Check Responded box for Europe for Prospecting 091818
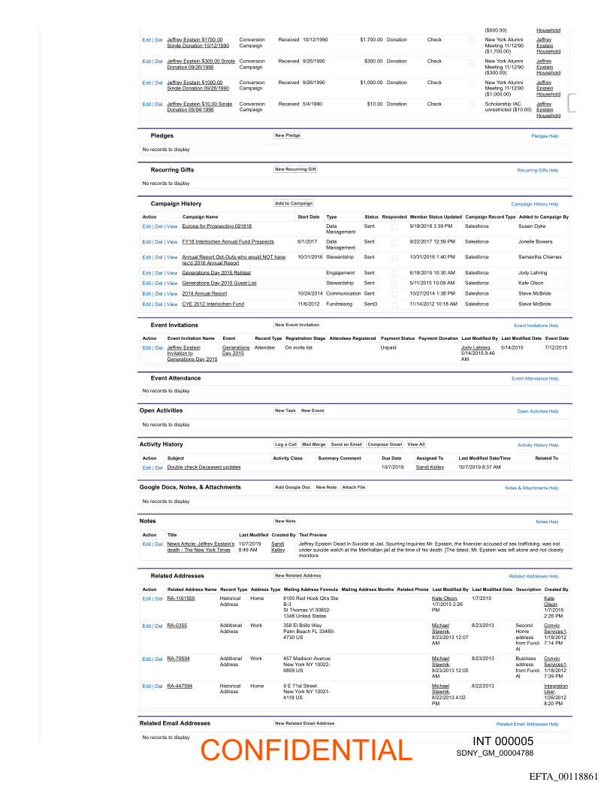Image resolution: width=613 pixels, height=794 pixels. click(x=394, y=226)
